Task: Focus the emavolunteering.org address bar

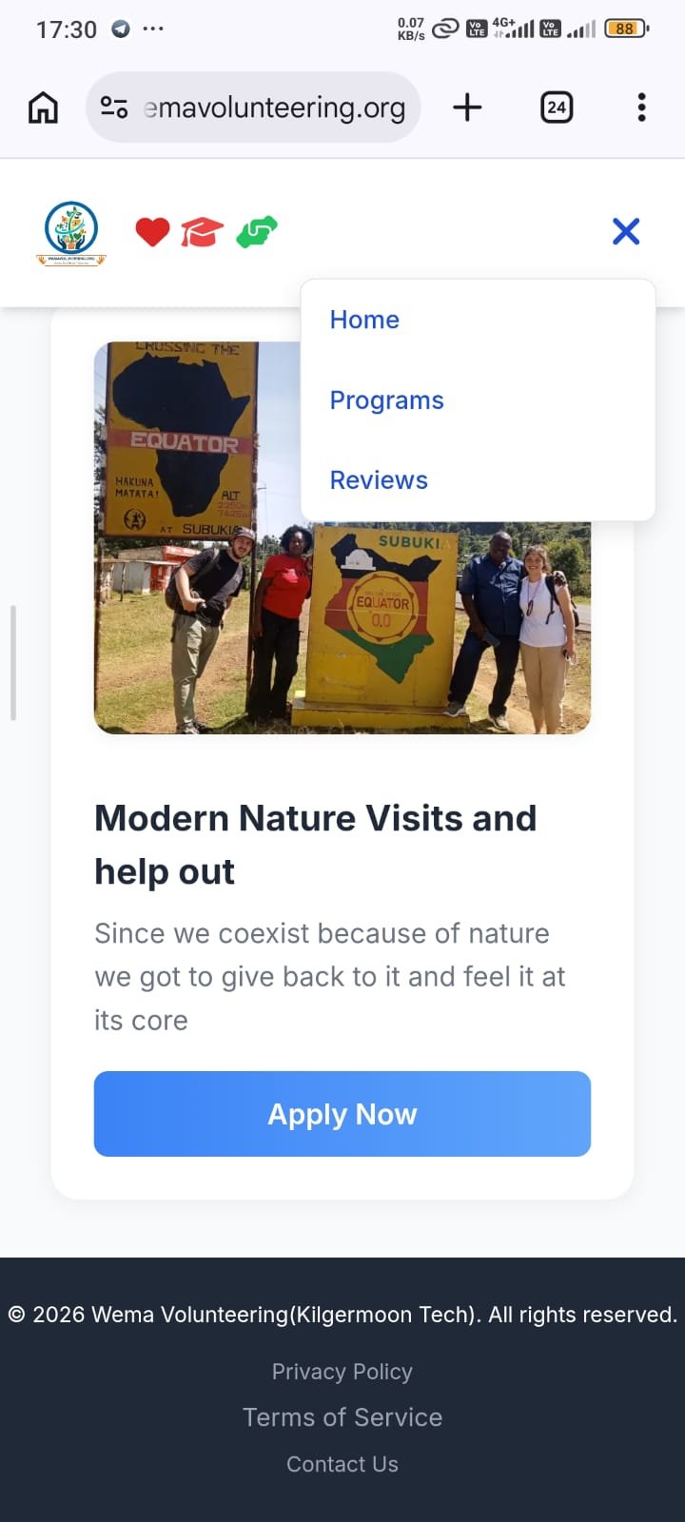Action: (x=276, y=107)
